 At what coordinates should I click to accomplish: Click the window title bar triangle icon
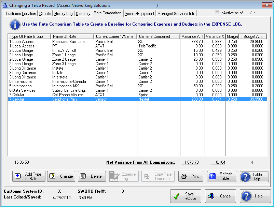pos(5,5)
